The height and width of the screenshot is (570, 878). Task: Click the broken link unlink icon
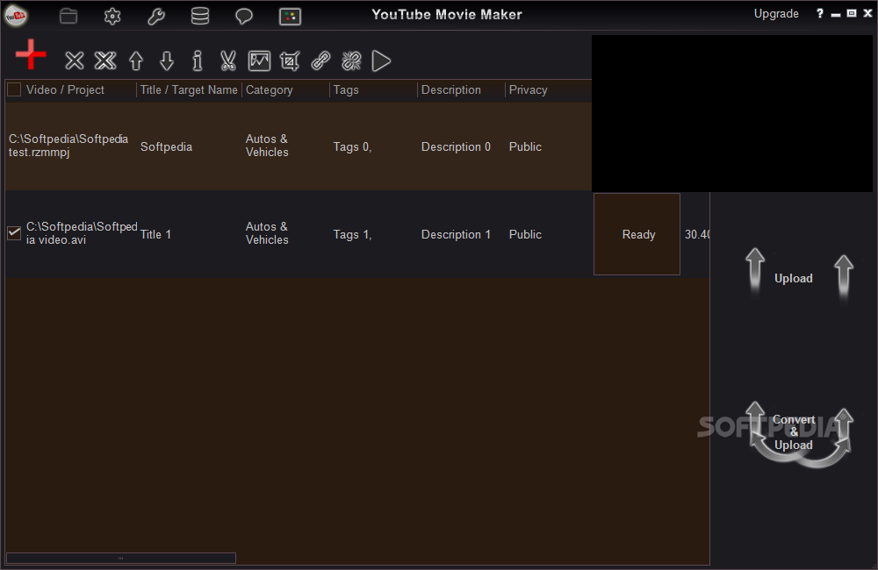[x=352, y=61]
